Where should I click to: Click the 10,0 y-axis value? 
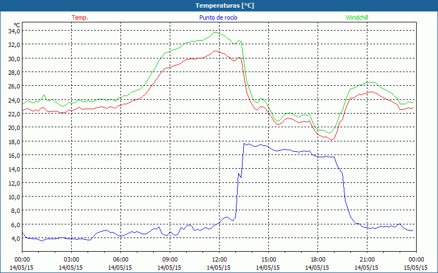(x=14, y=197)
